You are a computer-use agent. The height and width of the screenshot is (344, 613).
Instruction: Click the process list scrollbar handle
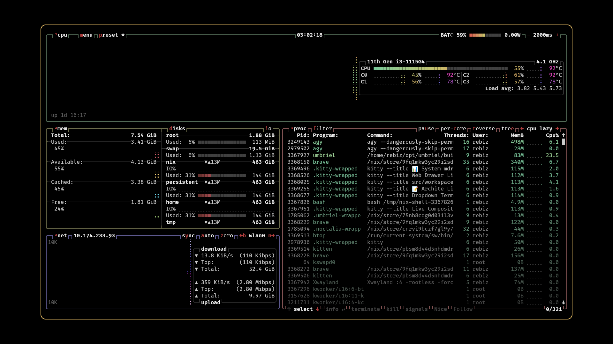564,142
